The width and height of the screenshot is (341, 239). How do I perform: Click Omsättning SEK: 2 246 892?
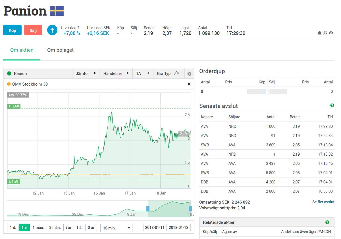224,202
